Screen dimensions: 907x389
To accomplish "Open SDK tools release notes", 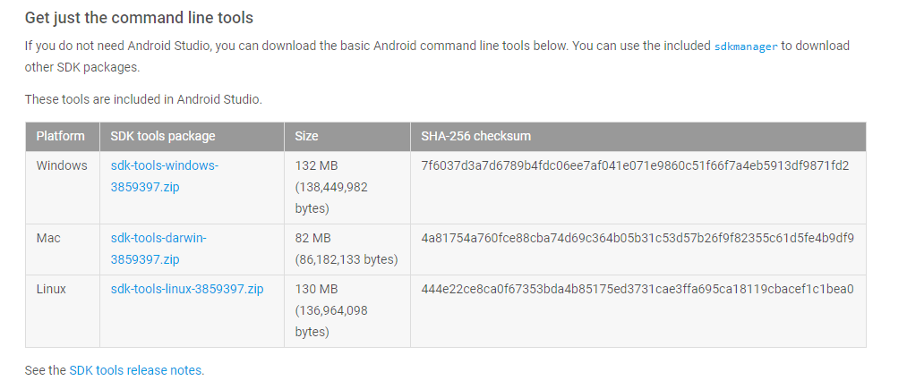I will pyautogui.click(x=135, y=370).
